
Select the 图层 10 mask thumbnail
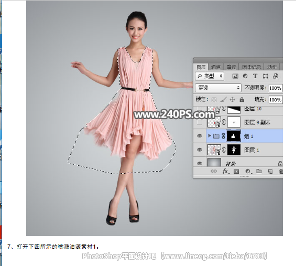(x=234, y=110)
